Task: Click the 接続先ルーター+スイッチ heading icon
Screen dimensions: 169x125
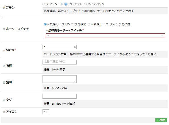Action: [47, 31]
